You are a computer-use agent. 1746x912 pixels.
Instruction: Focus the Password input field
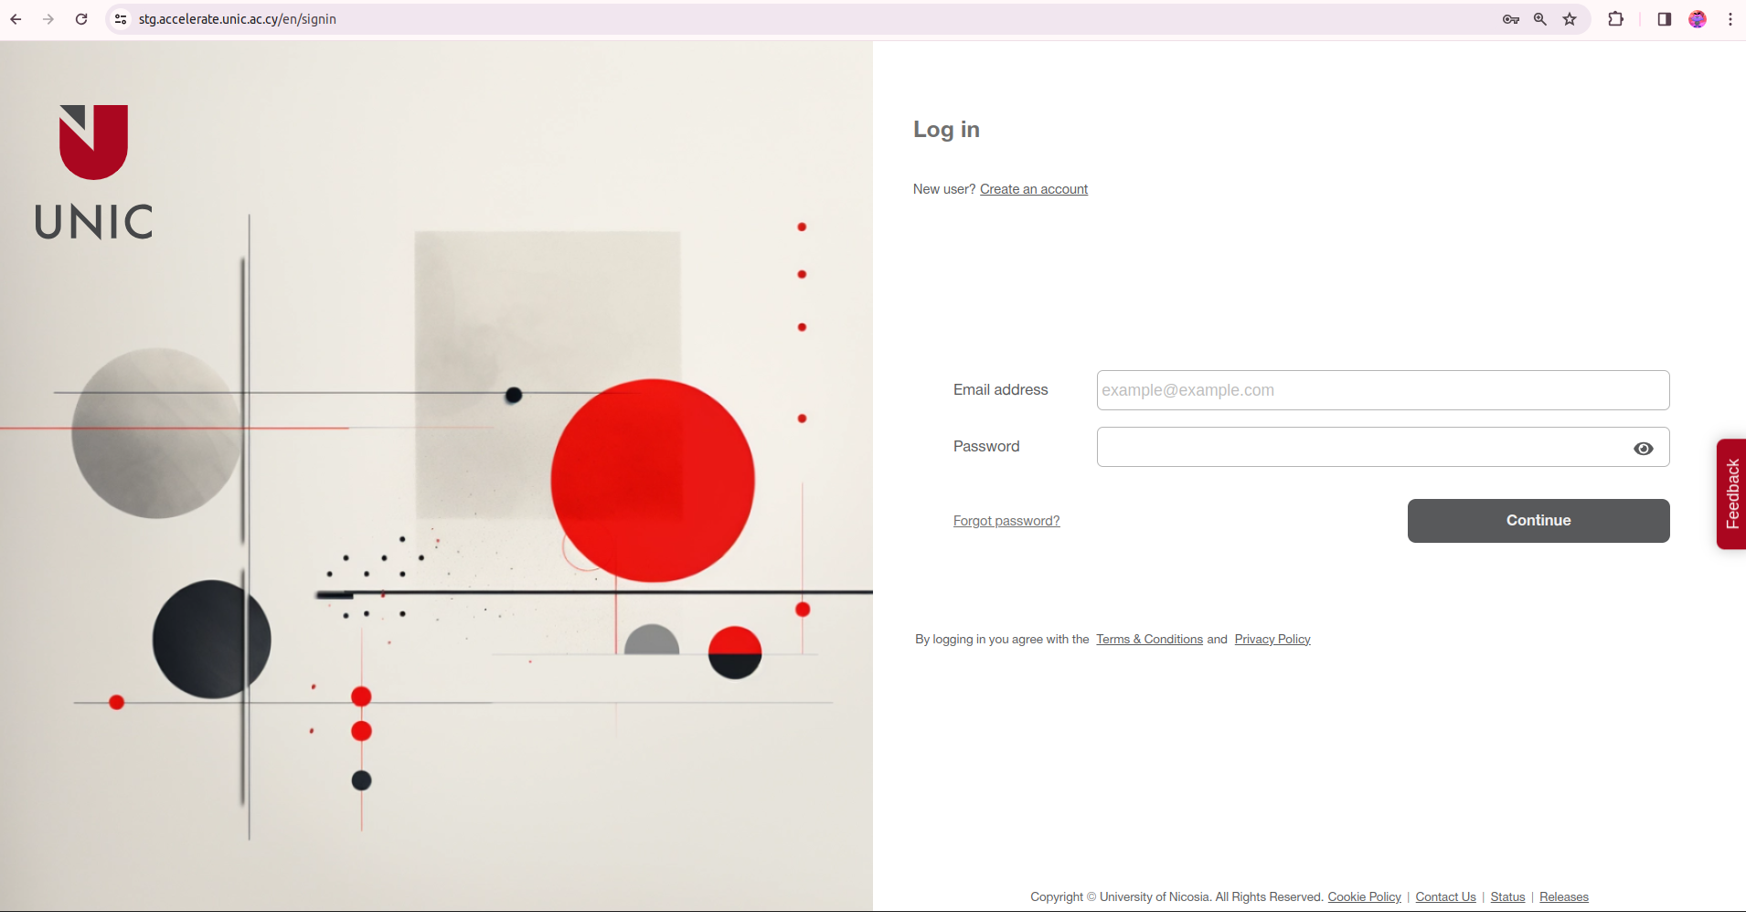(1383, 447)
